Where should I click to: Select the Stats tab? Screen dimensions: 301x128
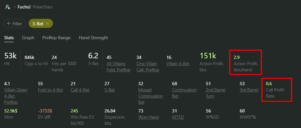[x=9, y=38]
